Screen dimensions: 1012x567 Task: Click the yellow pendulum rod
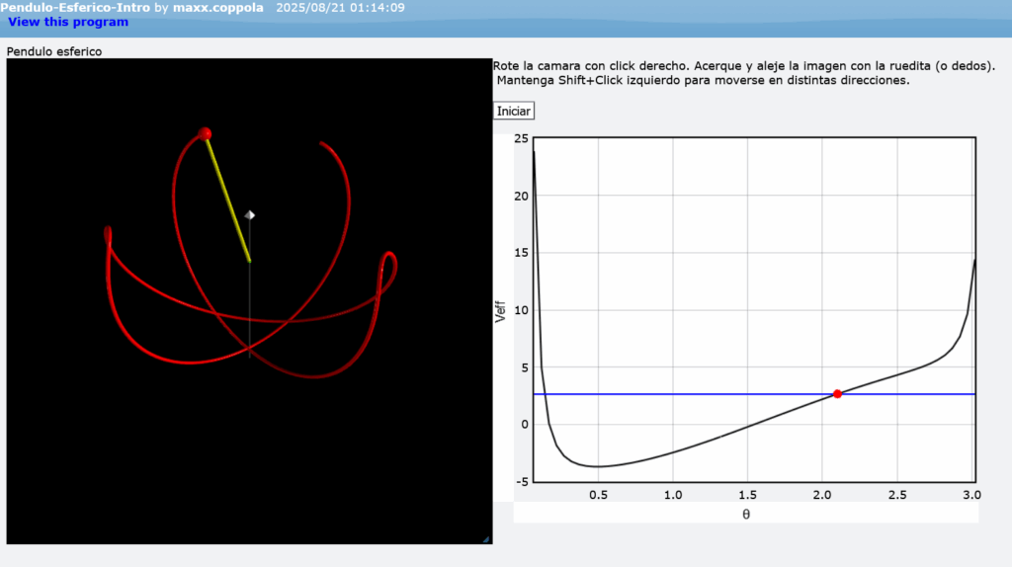228,202
